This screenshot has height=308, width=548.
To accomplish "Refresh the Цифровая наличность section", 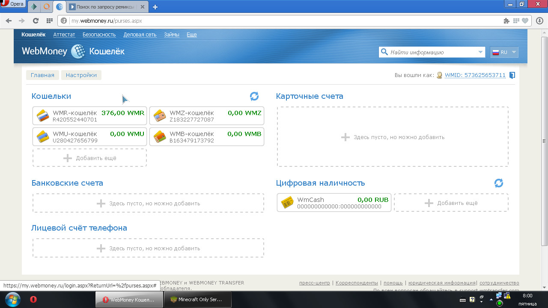I will tap(499, 183).
